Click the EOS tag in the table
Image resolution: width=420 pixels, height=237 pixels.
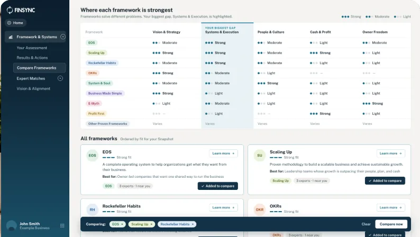[x=92, y=42]
